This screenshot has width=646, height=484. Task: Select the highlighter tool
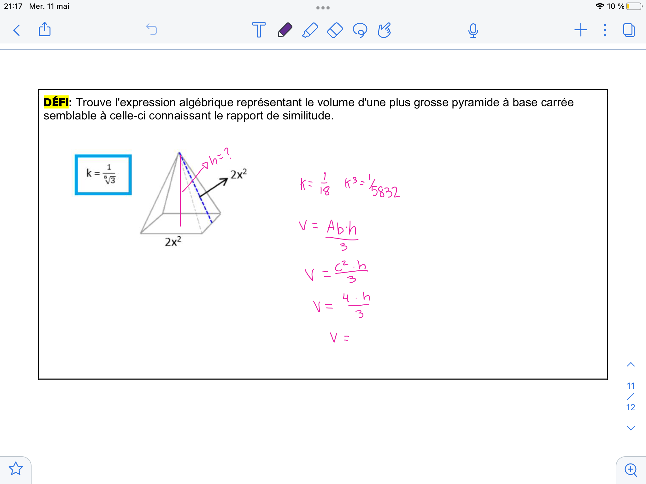[309, 30]
